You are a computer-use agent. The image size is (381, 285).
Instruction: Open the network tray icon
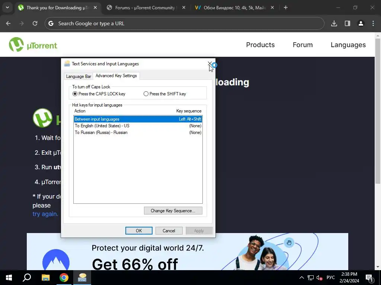pos(311,278)
